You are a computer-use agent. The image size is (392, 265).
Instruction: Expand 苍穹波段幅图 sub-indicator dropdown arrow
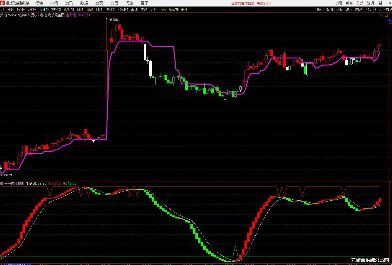pos(2,183)
